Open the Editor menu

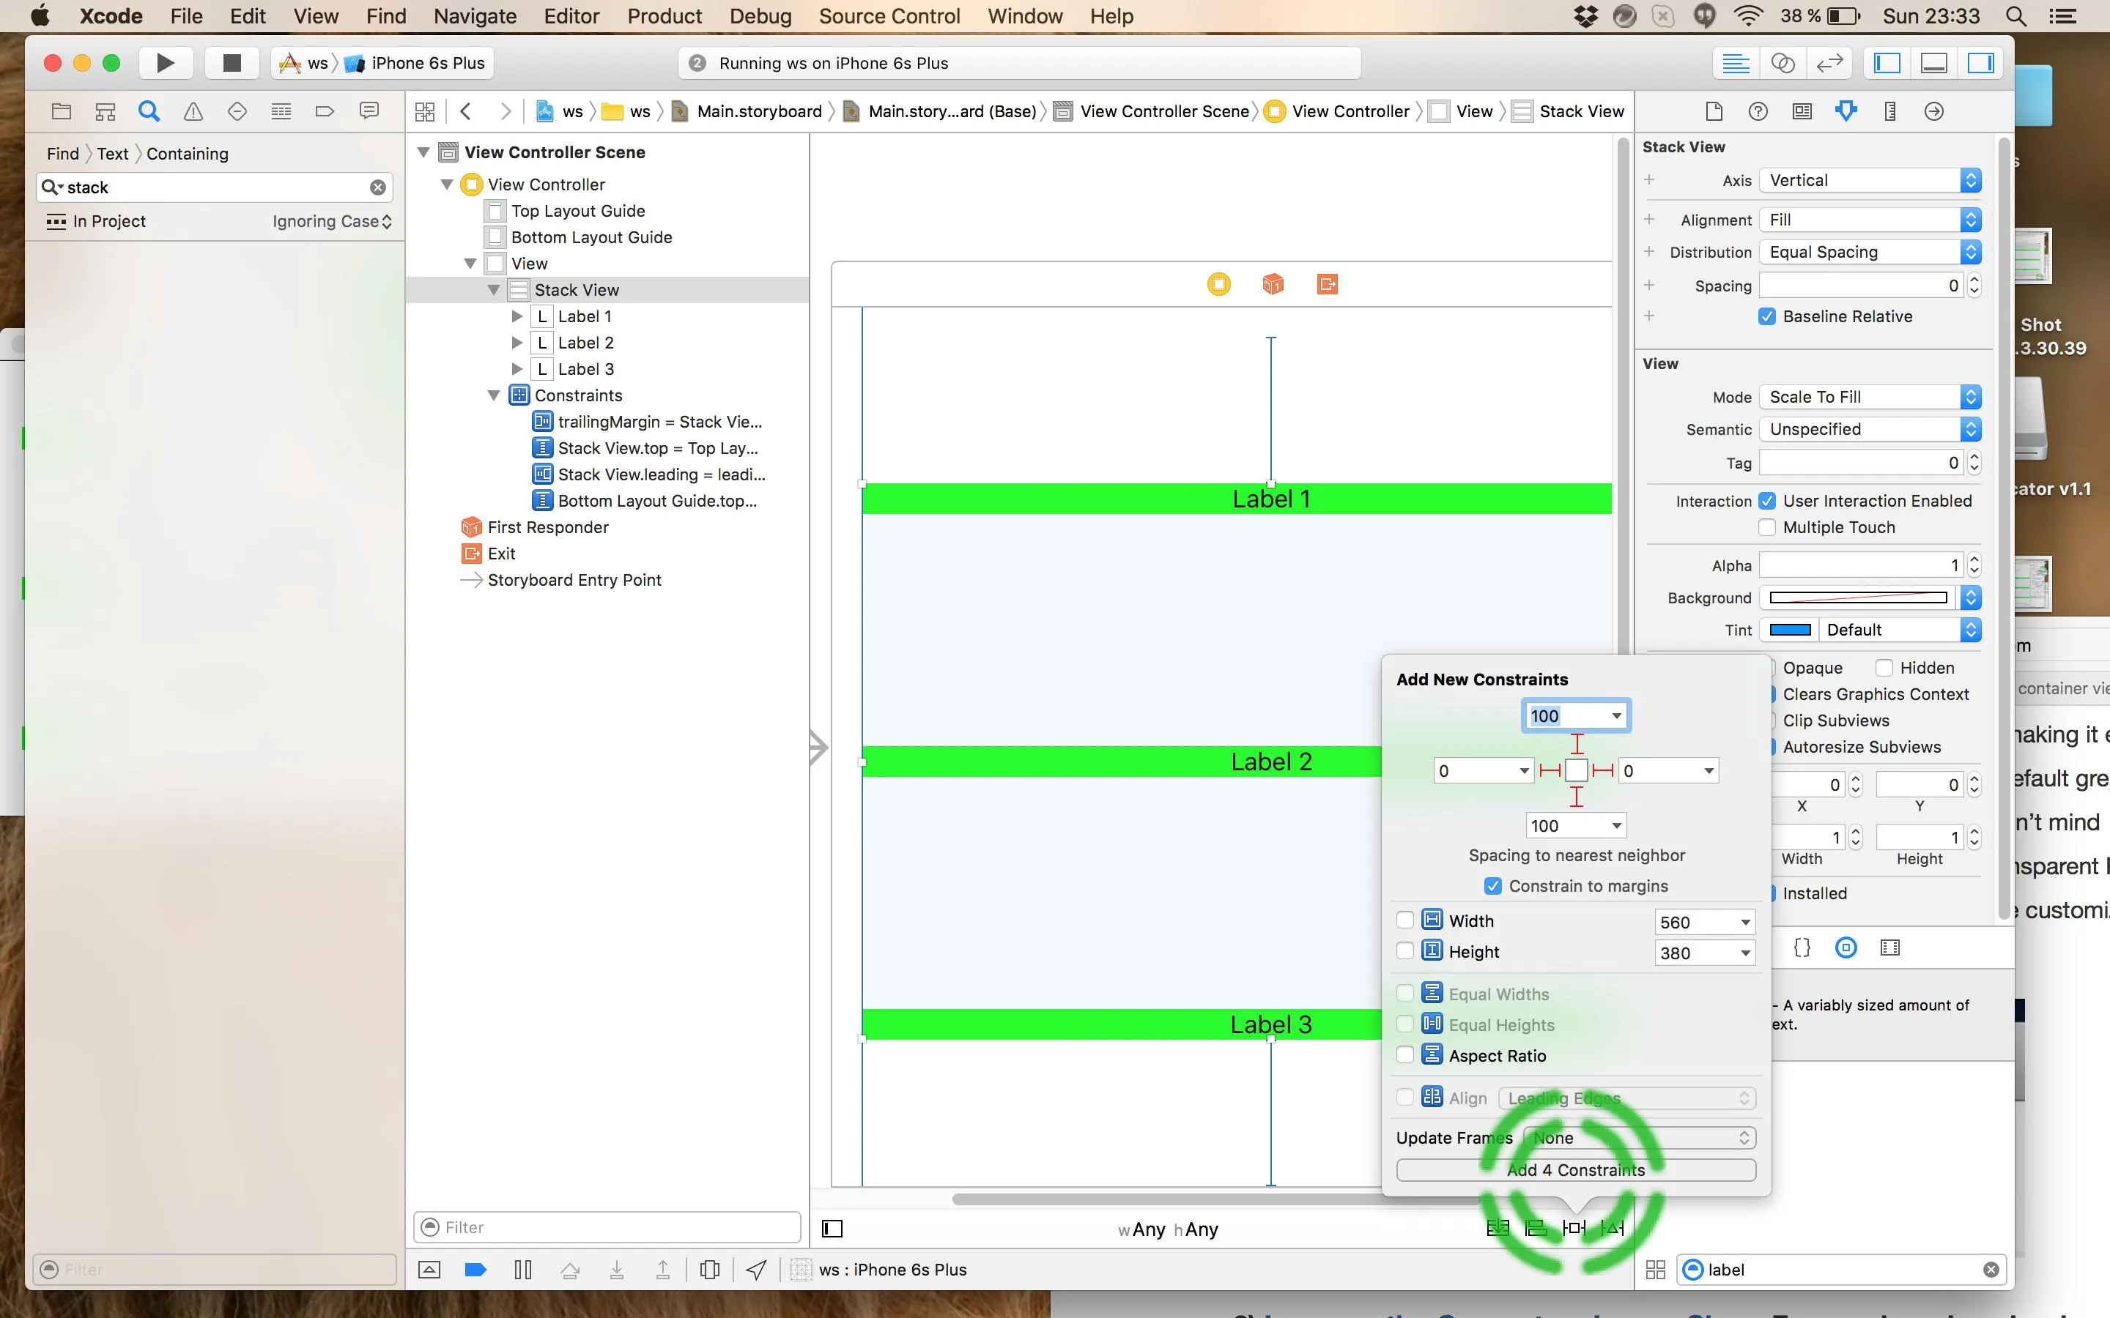click(571, 15)
